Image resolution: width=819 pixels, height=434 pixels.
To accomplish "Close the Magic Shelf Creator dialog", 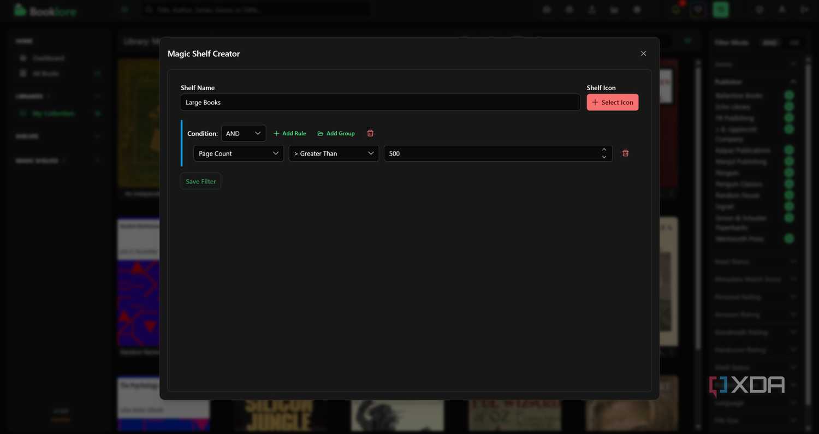I will click(643, 53).
